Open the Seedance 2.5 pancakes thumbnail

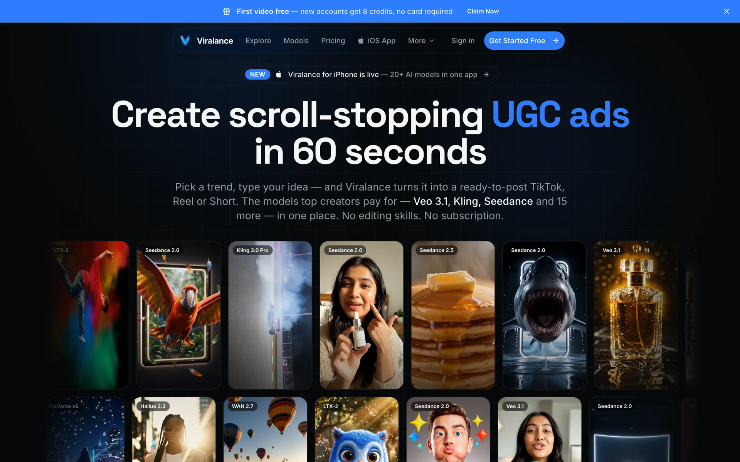[x=453, y=315]
